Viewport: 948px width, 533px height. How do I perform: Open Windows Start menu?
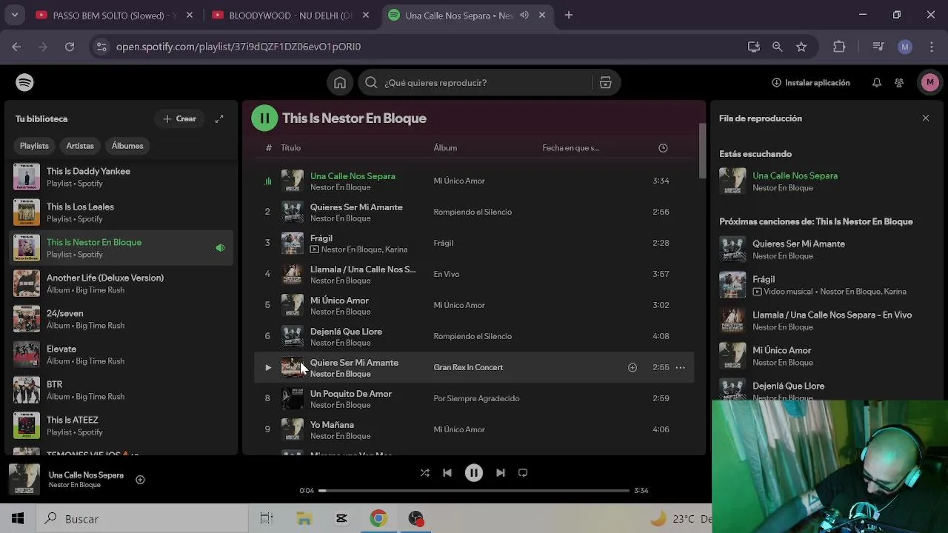[18, 519]
